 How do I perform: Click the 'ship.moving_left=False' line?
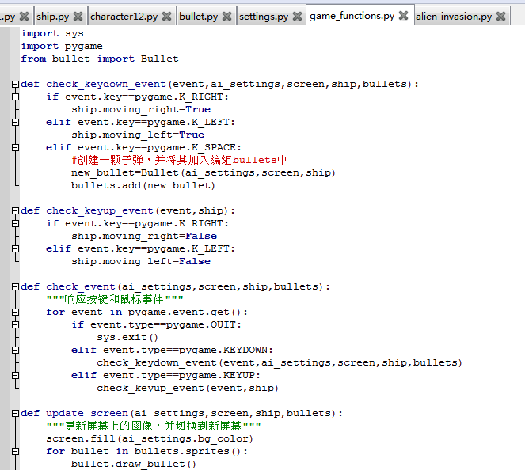pyautogui.click(x=141, y=262)
